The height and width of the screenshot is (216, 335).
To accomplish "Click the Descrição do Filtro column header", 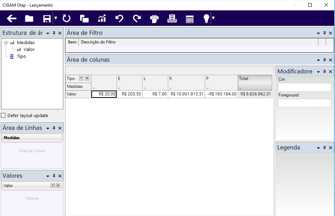I will coord(198,42).
